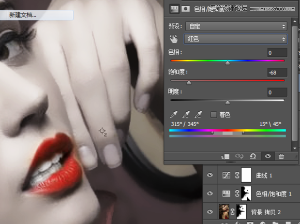300x224 pixels.
Task: Select the subtract-from-sample eyedropper with minus
Action: click(x=198, y=114)
